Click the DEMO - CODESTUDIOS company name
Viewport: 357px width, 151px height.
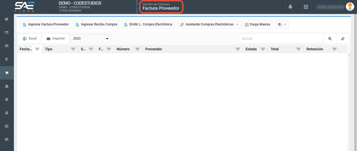[x=80, y=3]
